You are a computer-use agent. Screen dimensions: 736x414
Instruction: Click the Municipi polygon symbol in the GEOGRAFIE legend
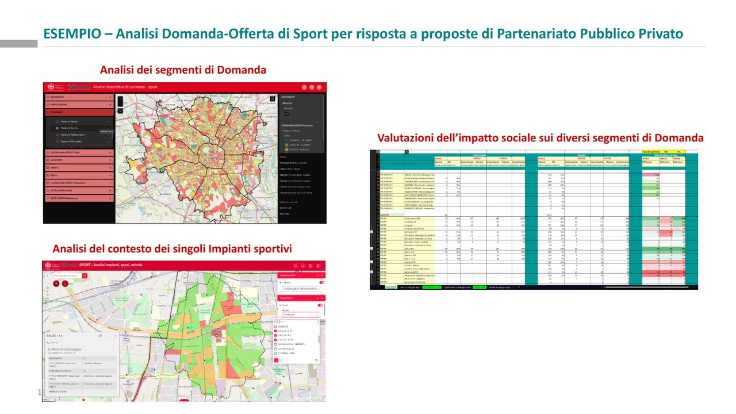pos(287,114)
